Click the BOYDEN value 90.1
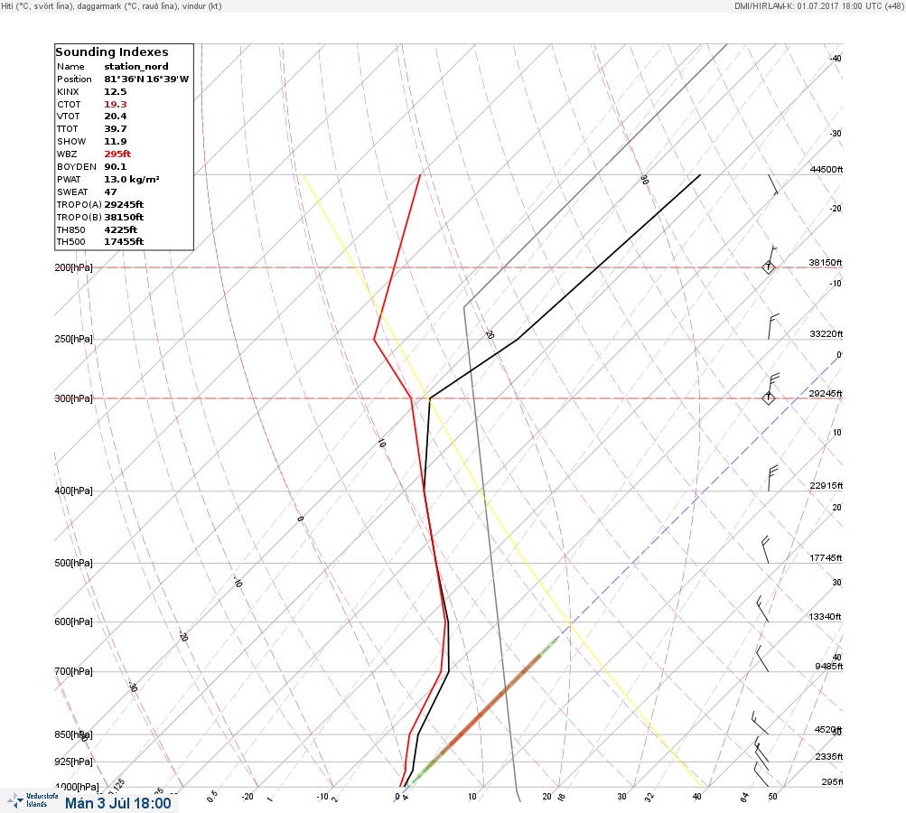This screenshot has width=906, height=813. point(116,167)
